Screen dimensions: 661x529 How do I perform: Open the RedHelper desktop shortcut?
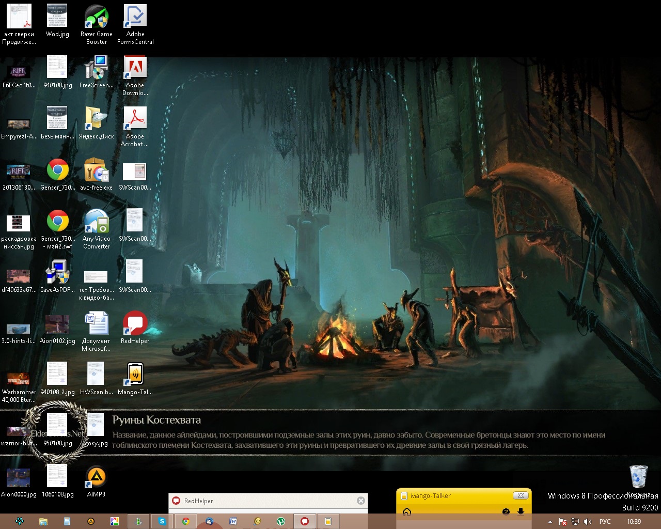tap(135, 328)
